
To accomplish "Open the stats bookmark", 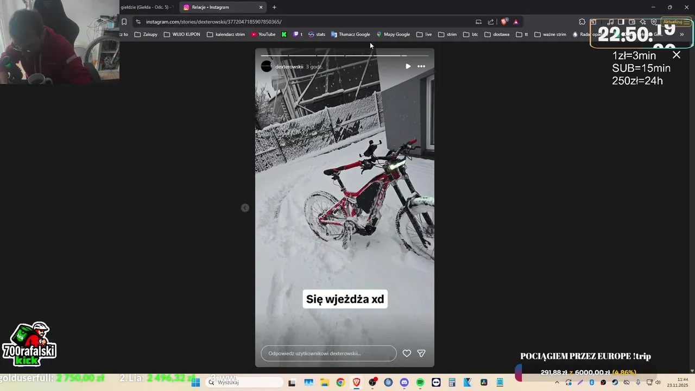I will click(x=317, y=34).
